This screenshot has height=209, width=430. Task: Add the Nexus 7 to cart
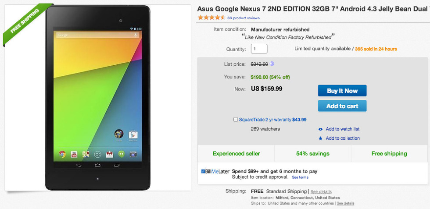342,106
